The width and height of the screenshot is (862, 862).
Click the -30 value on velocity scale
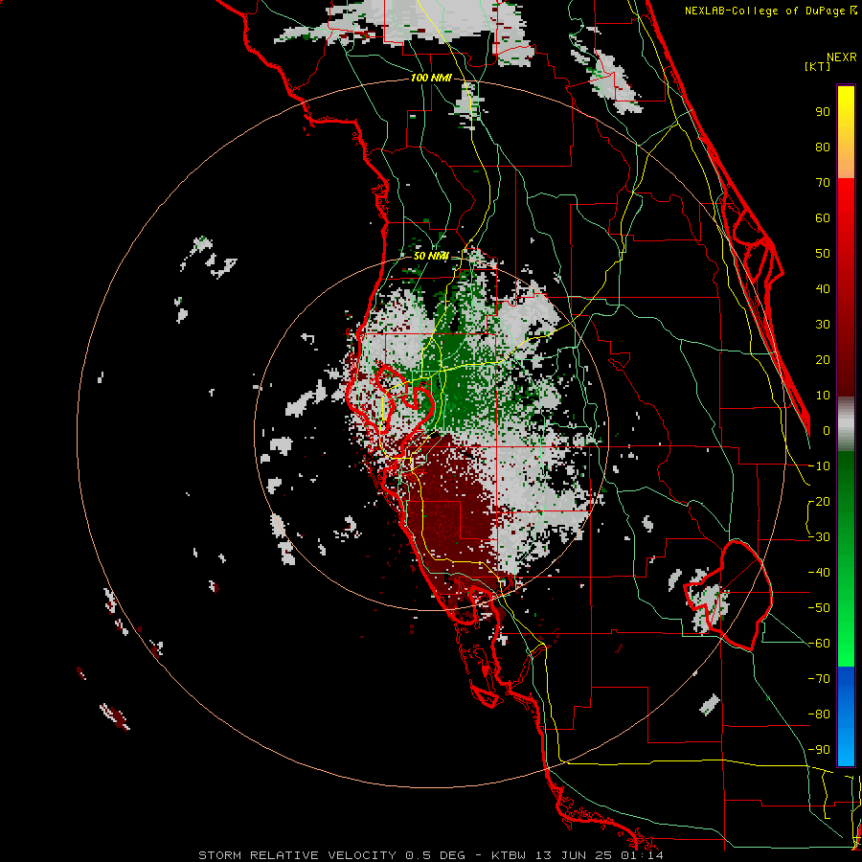819,537
